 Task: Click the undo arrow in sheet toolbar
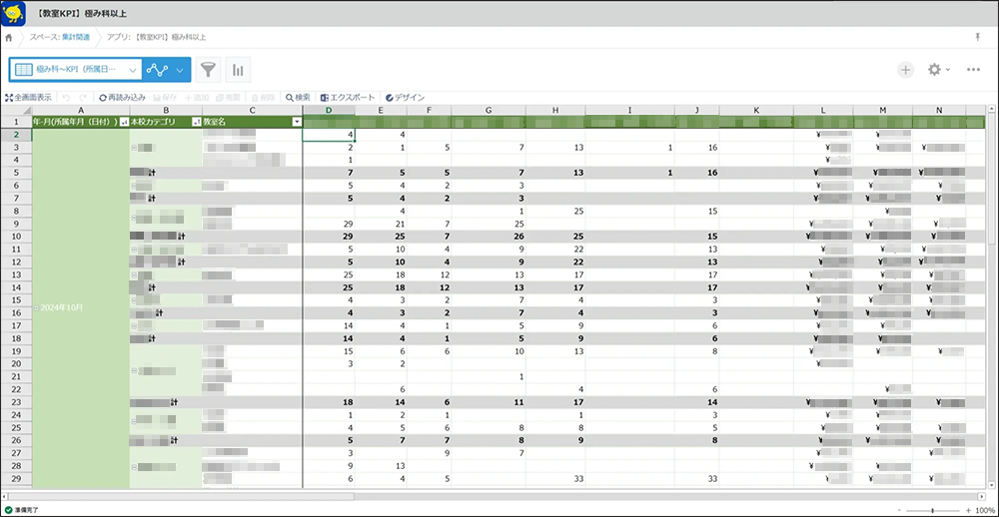[x=67, y=98]
